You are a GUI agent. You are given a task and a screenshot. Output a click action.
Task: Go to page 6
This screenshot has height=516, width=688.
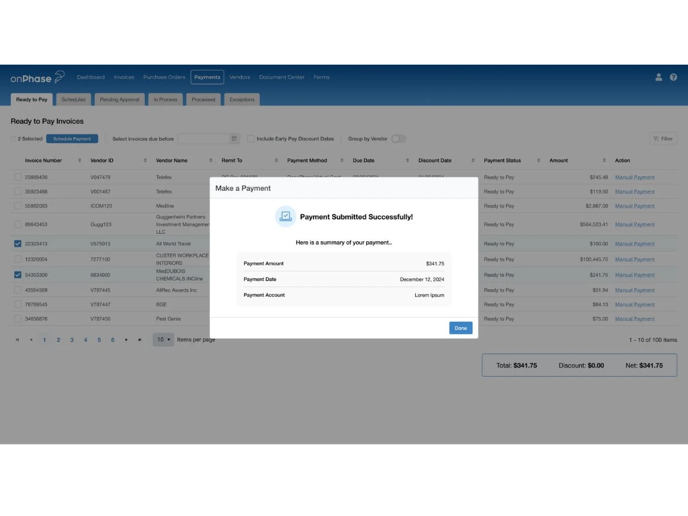pyautogui.click(x=112, y=340)
